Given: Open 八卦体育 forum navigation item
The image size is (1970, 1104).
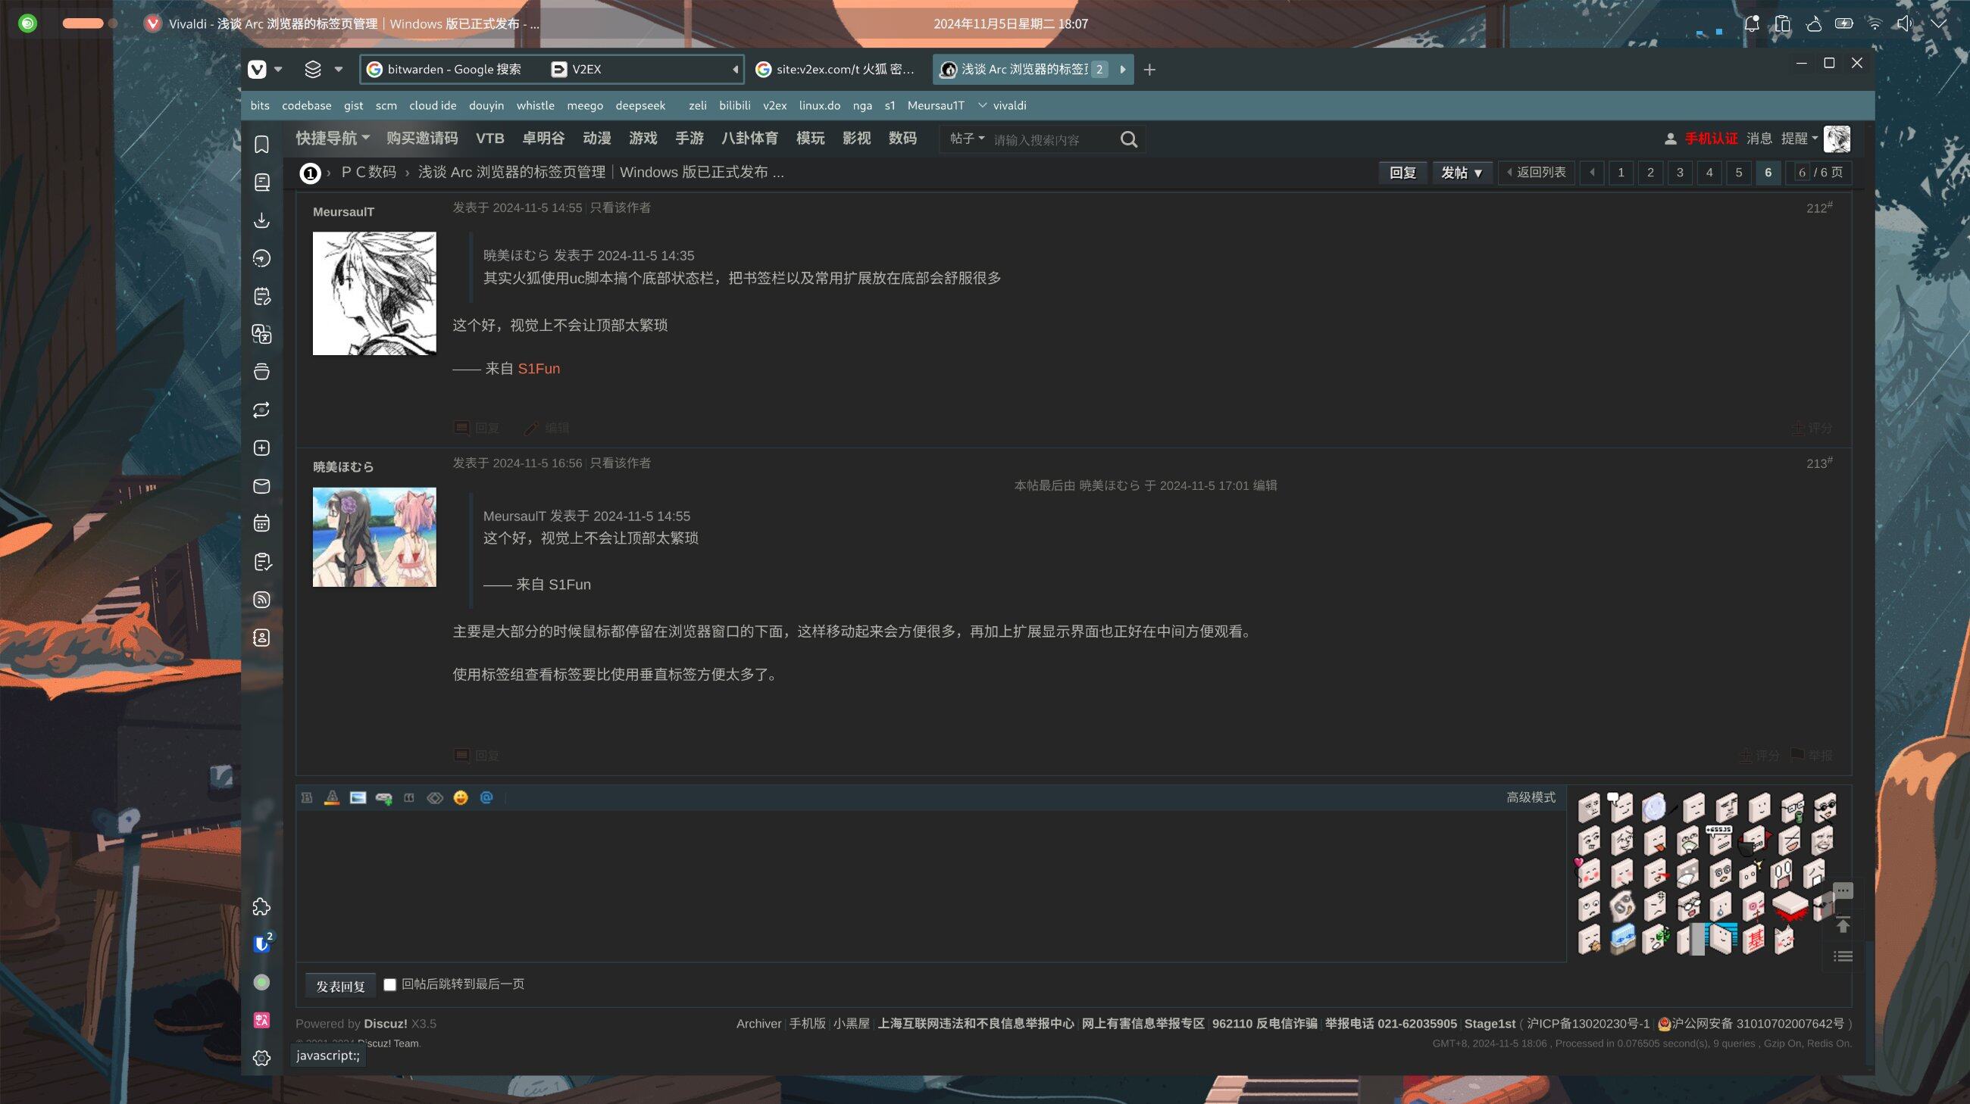Looking at the screenshot, I should pyautogui.click(x=749, y=139).
